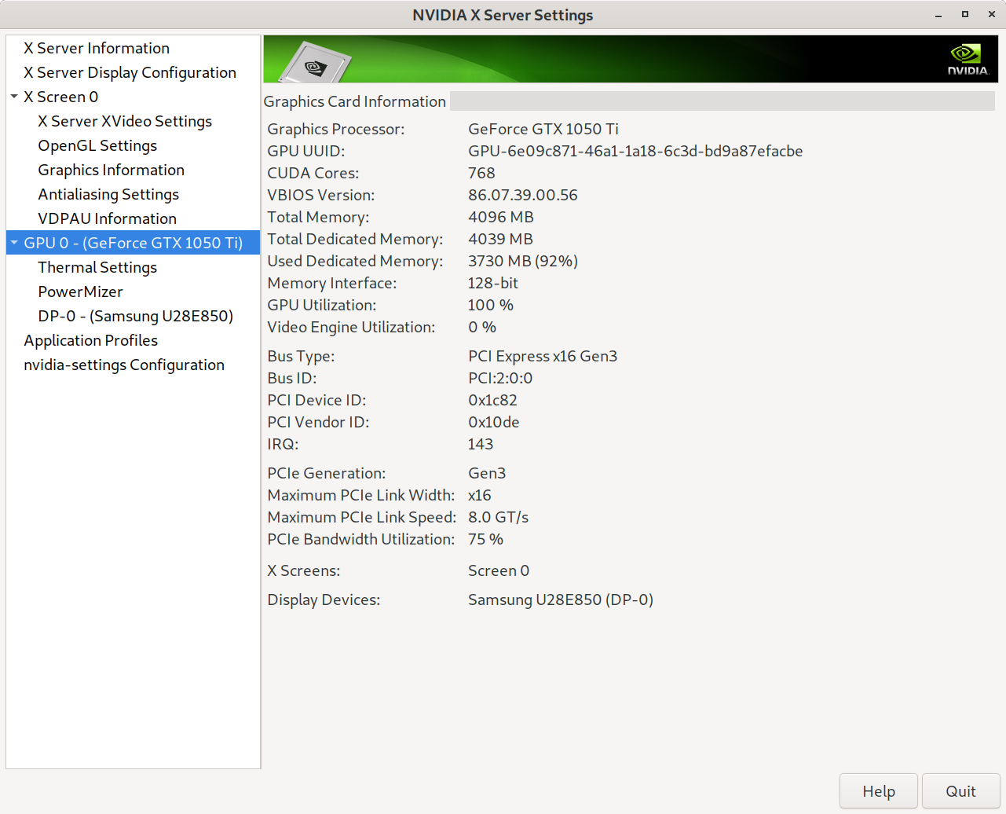Screen dimensions: 1006x814
Task: Select PowerMizer entry
Action: pyautogui.click(x=80, y=291)
